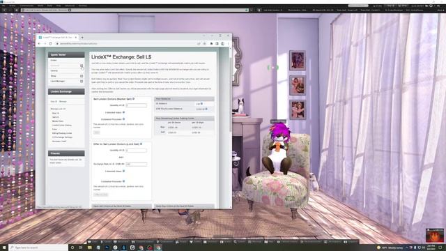The height and width of the screenshot is (251, 446).
Task: Open the Develop menu in the viewer
Action: 82,6
